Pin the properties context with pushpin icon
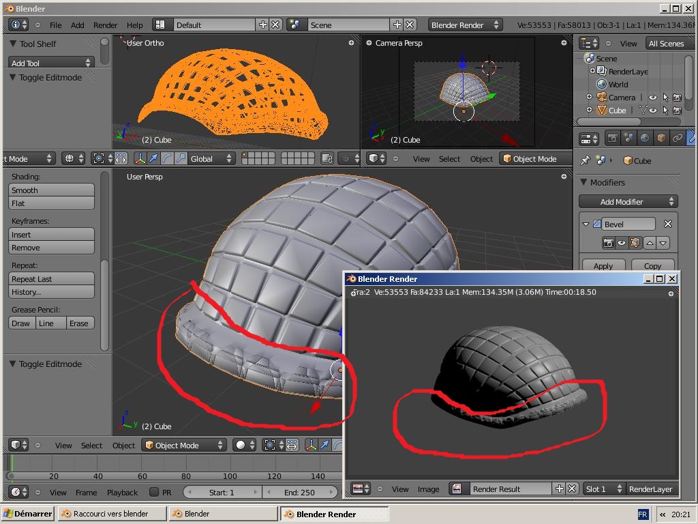The height and width of the screenshot is (524, 698). 585,160
